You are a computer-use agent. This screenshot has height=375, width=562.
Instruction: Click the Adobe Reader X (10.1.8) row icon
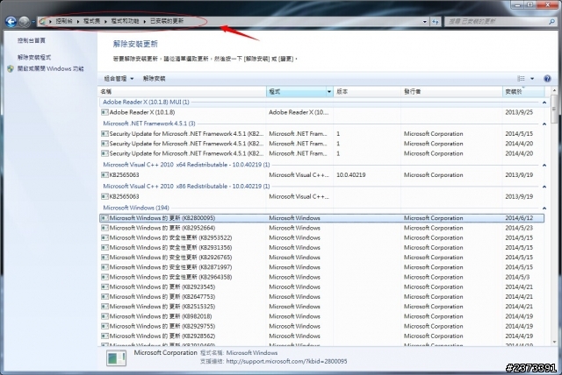click(x=104, y=112)
